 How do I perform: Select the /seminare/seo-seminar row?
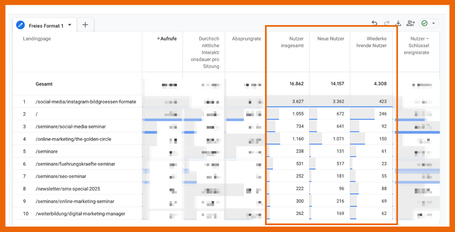click(61, 176)
